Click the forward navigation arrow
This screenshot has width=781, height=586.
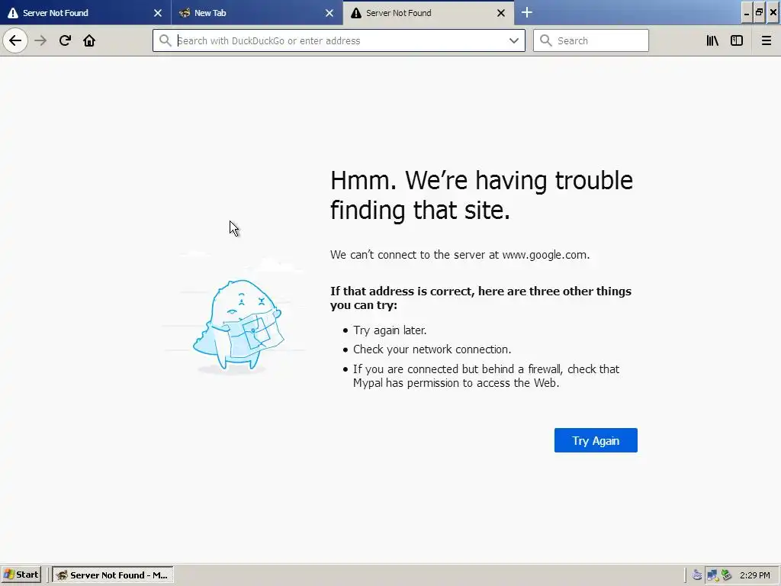pos(40,40)
